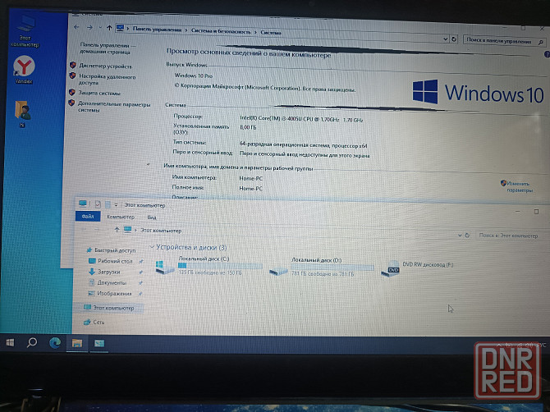This screenshot has width=550, height=412.
Task: Click the Windows Start button
Action: (11, 342)
